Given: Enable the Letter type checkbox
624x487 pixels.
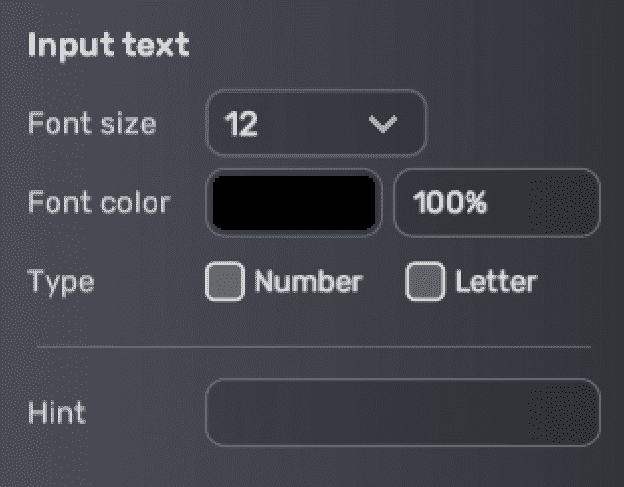Looking at the screenshot, I should click(426, 282).
